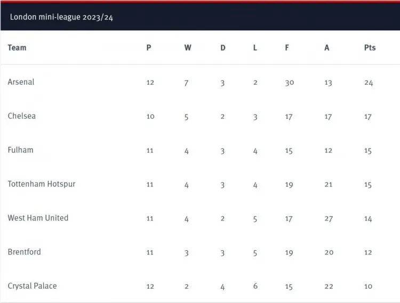Screen dimensions: 400x303
Task: Click the Pts column header
Action: pyautogui.click(x=370, y=47)
